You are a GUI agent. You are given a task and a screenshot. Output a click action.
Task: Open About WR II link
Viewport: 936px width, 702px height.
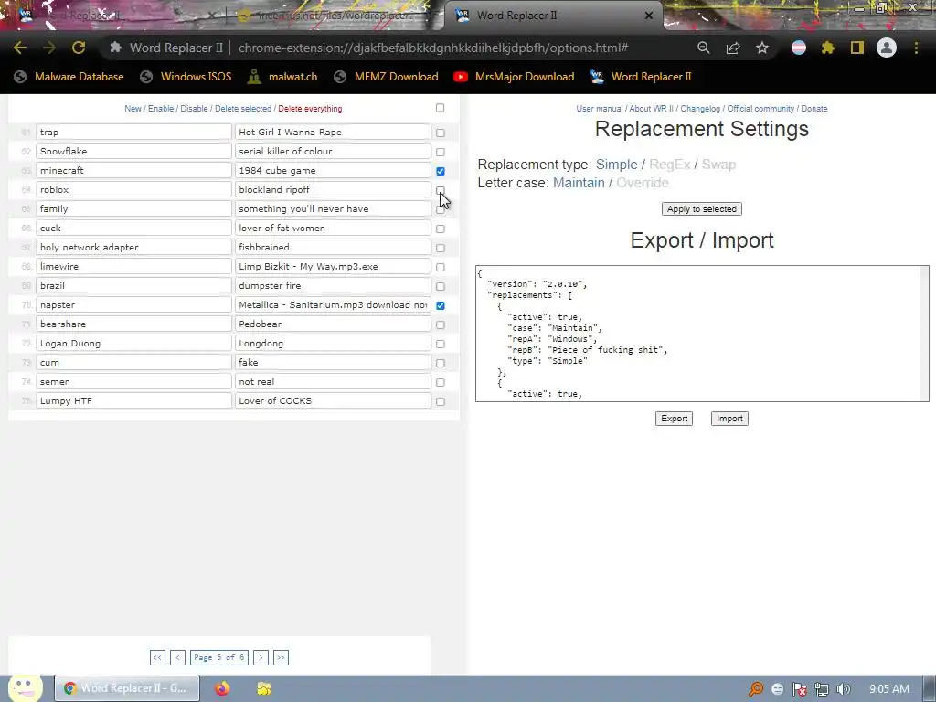(651, 109)
